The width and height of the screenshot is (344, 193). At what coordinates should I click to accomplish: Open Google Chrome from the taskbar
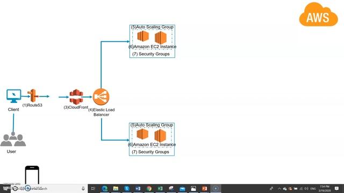[x=149, y=188]
